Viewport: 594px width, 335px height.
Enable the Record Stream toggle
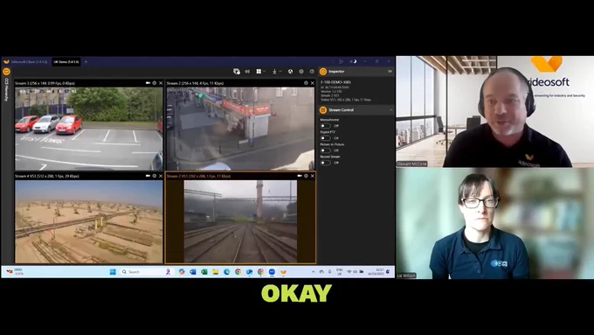pos(325,163)
